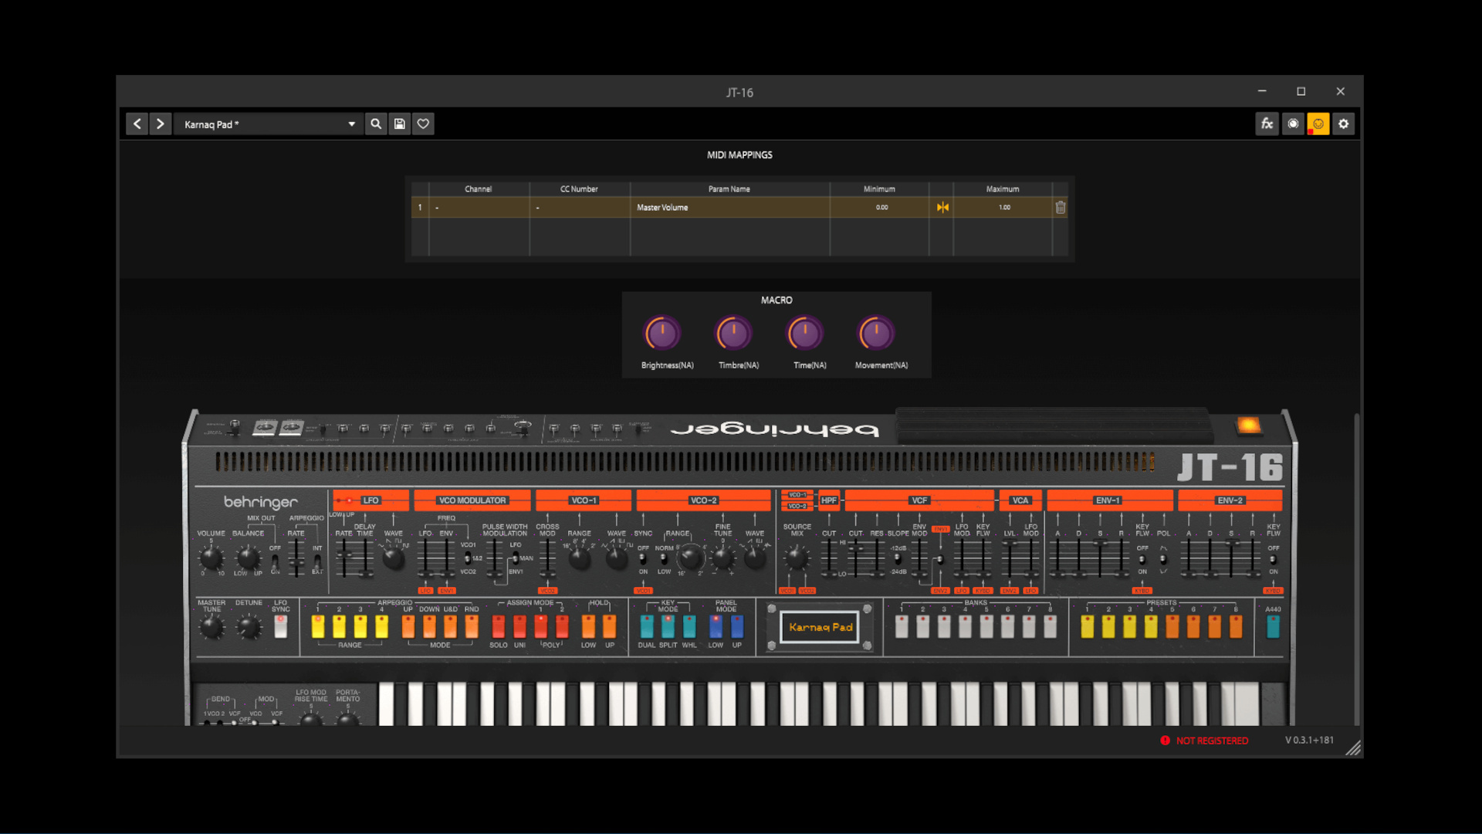This screenshot has height=834, width=1482.
Task: Toggle the ENV-2 KEY FLW switch
Action: click(1273, 559)
